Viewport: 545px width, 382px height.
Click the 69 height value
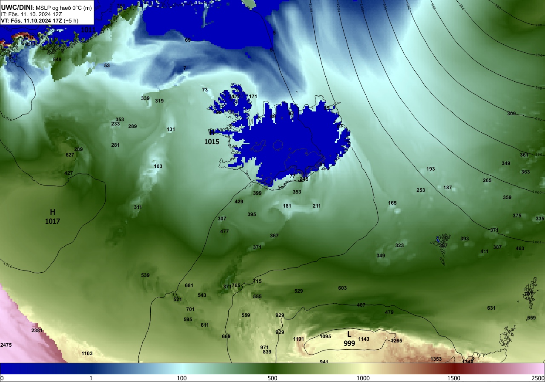188,40
